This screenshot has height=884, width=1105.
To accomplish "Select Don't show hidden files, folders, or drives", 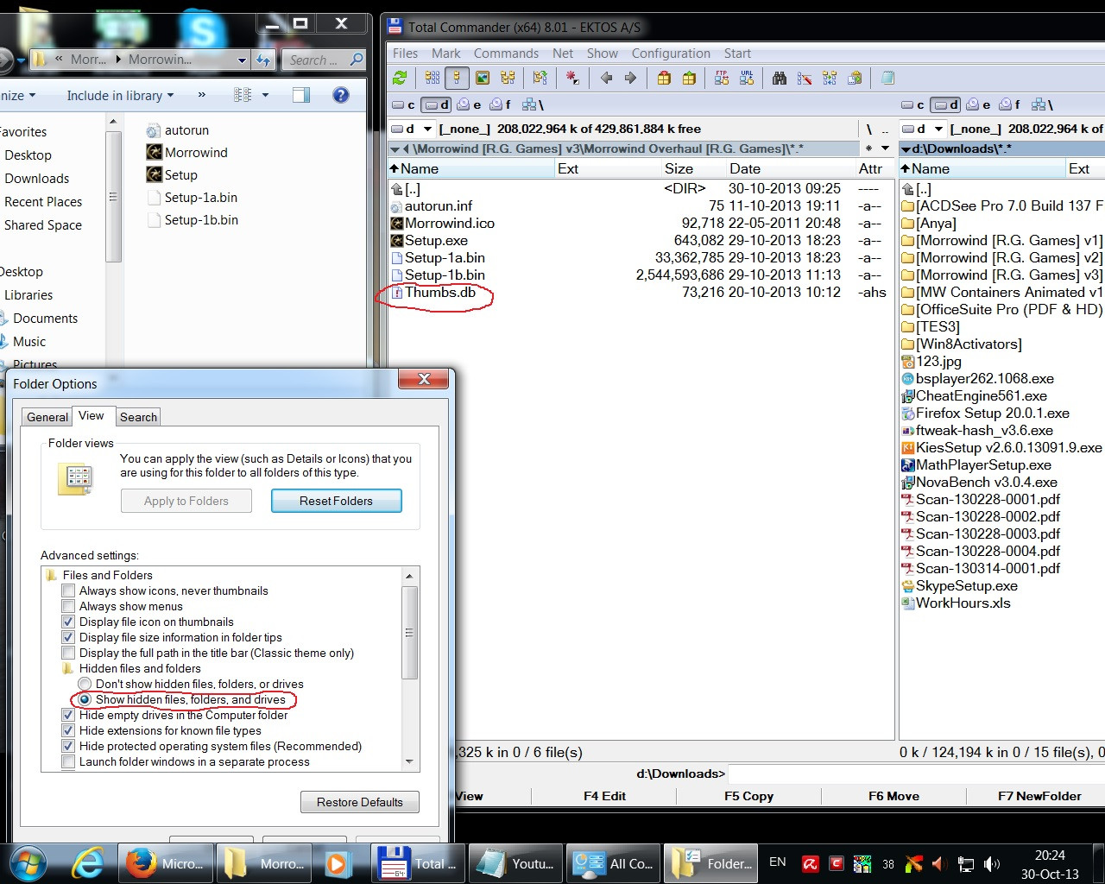I will (85, 685).
